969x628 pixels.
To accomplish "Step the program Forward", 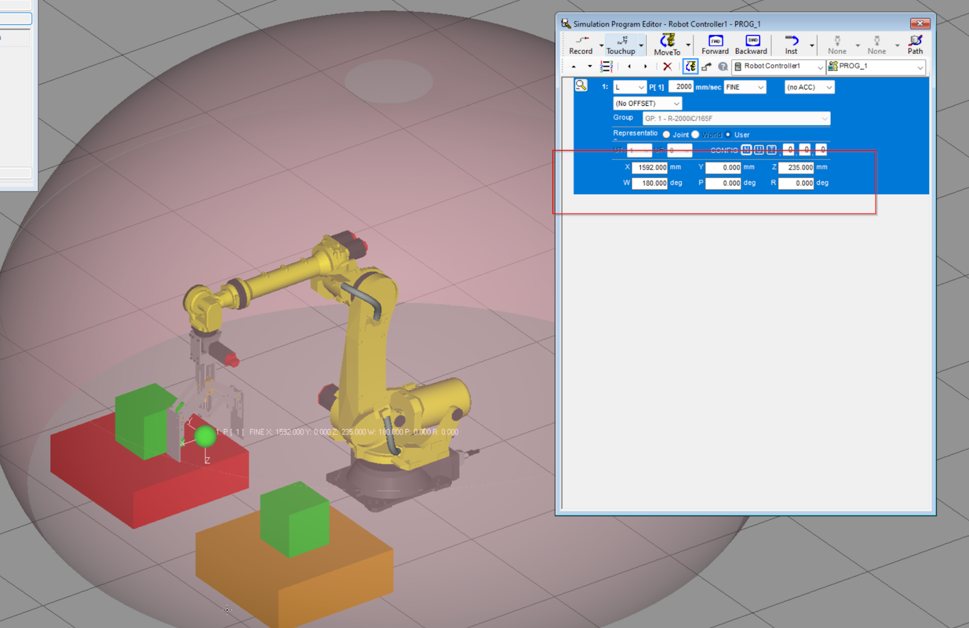I will point(715,44).
